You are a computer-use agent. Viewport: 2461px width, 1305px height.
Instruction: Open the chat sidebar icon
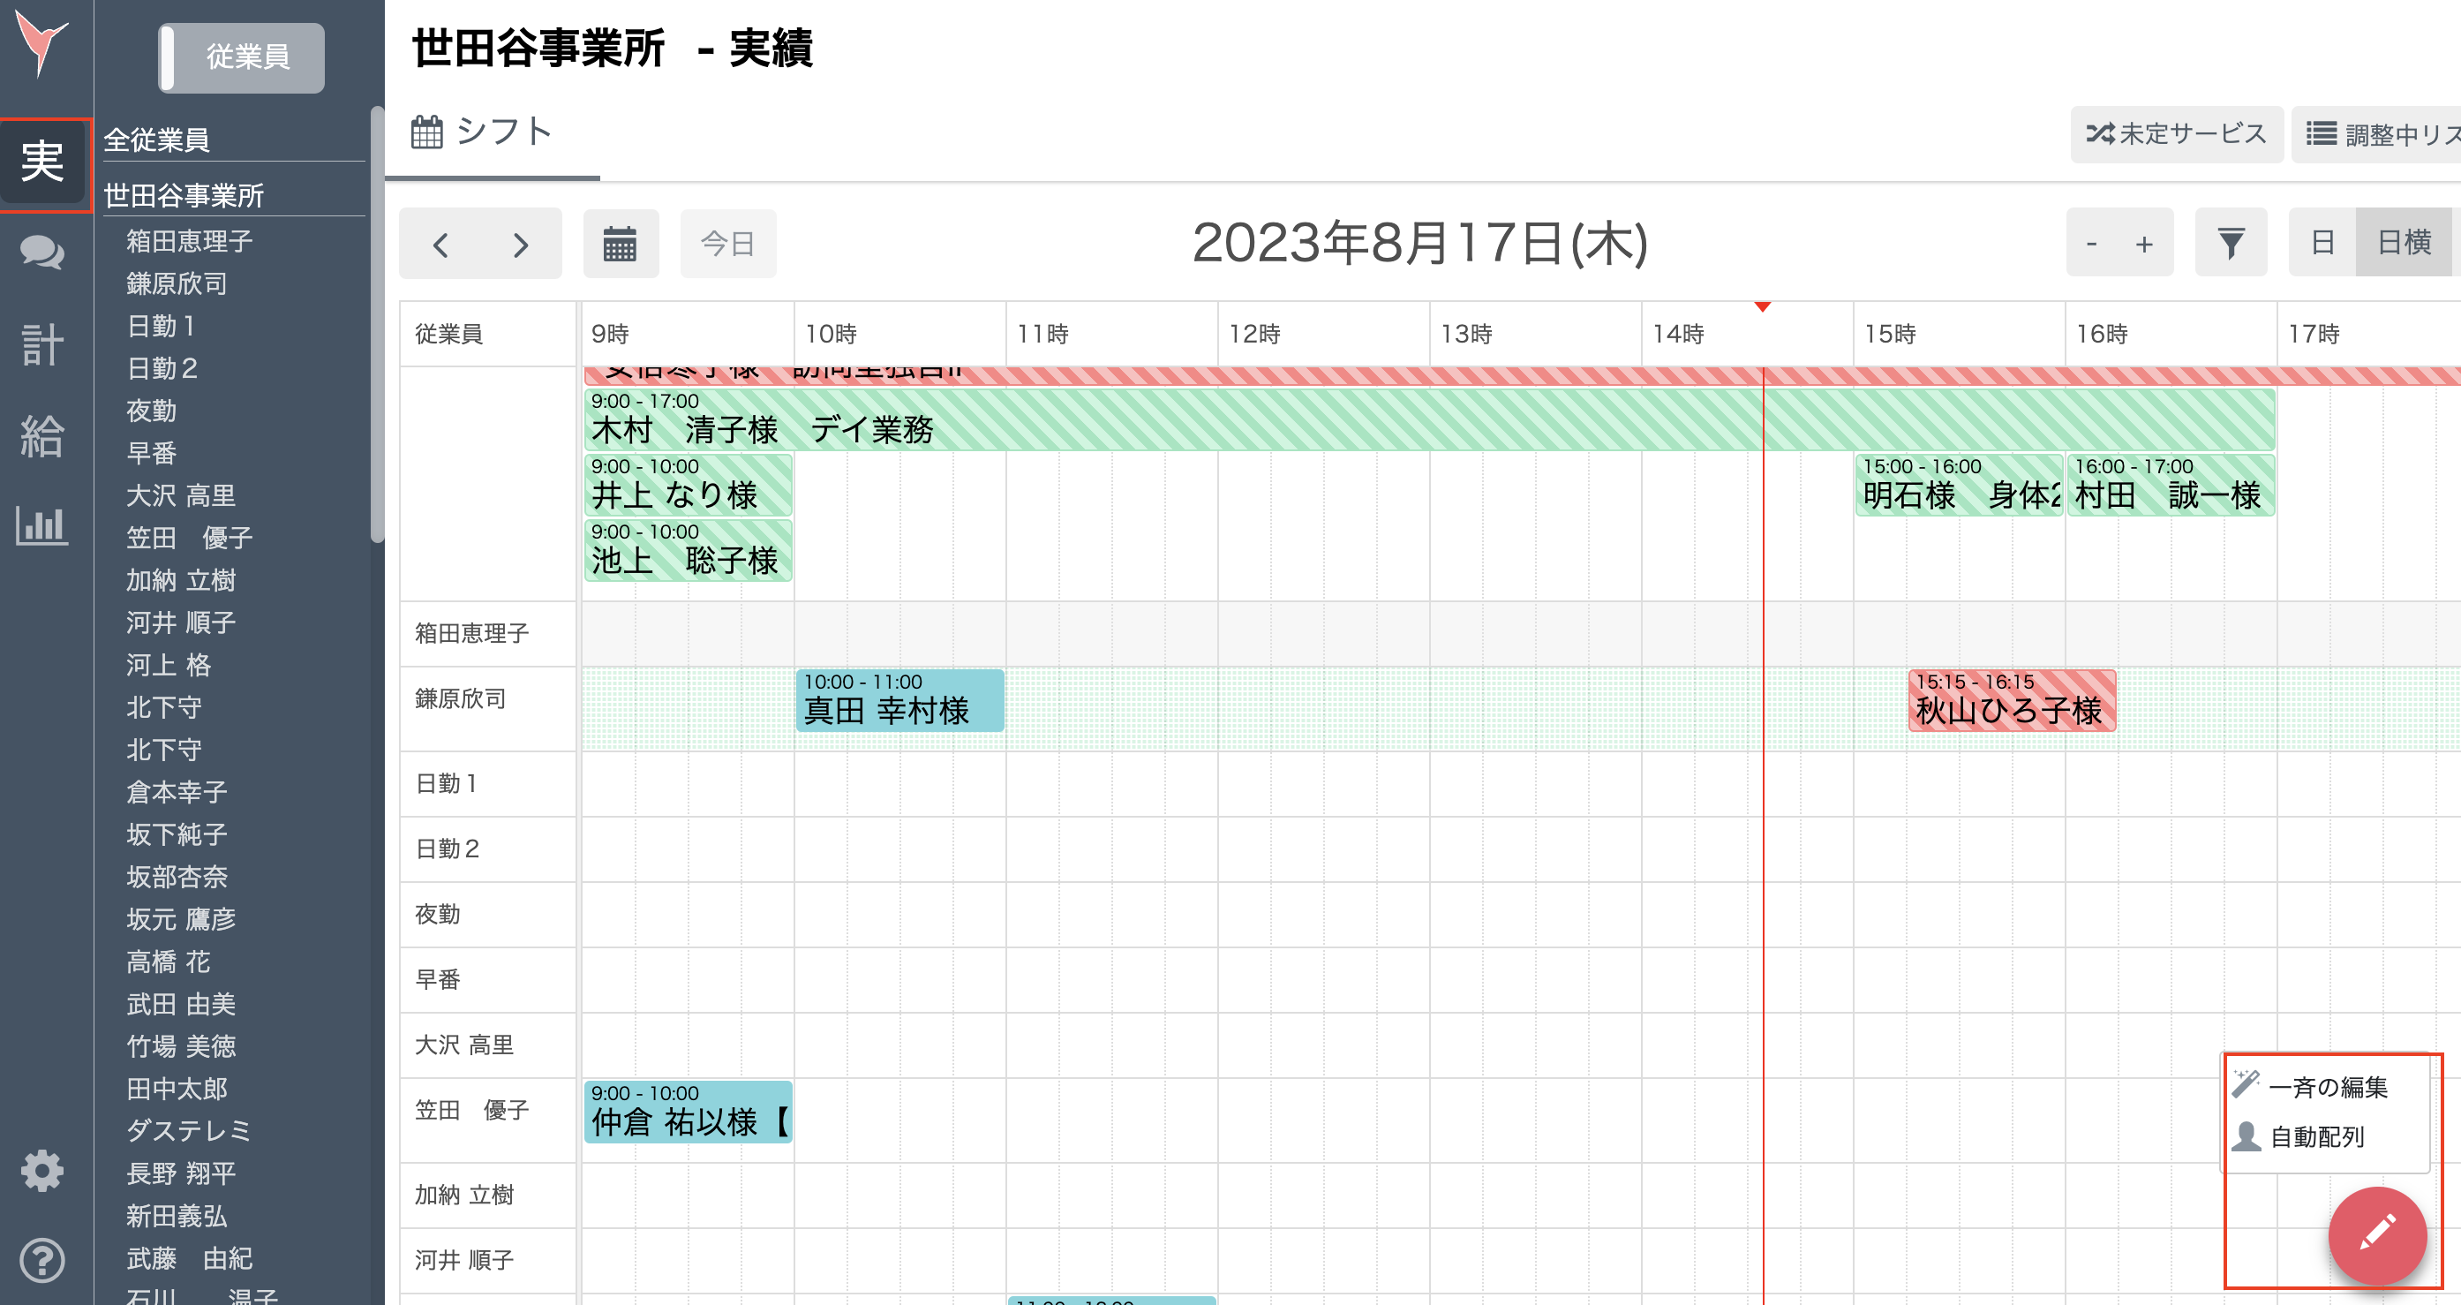click(42, 253)
